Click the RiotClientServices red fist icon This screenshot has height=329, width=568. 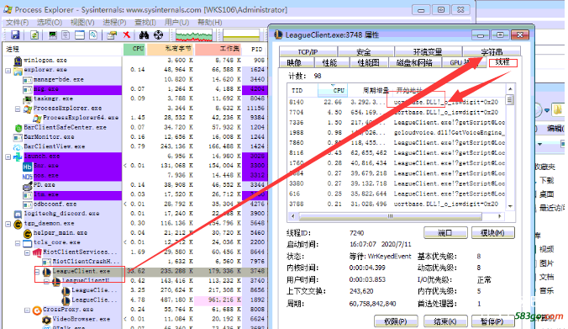(x=37, y=252)
